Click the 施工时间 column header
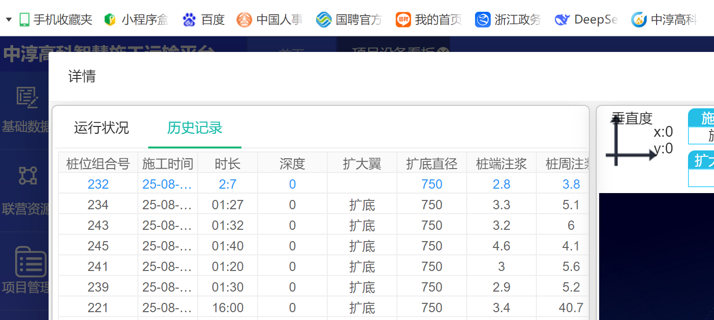 pyautogui.click(x=168, y=164)
